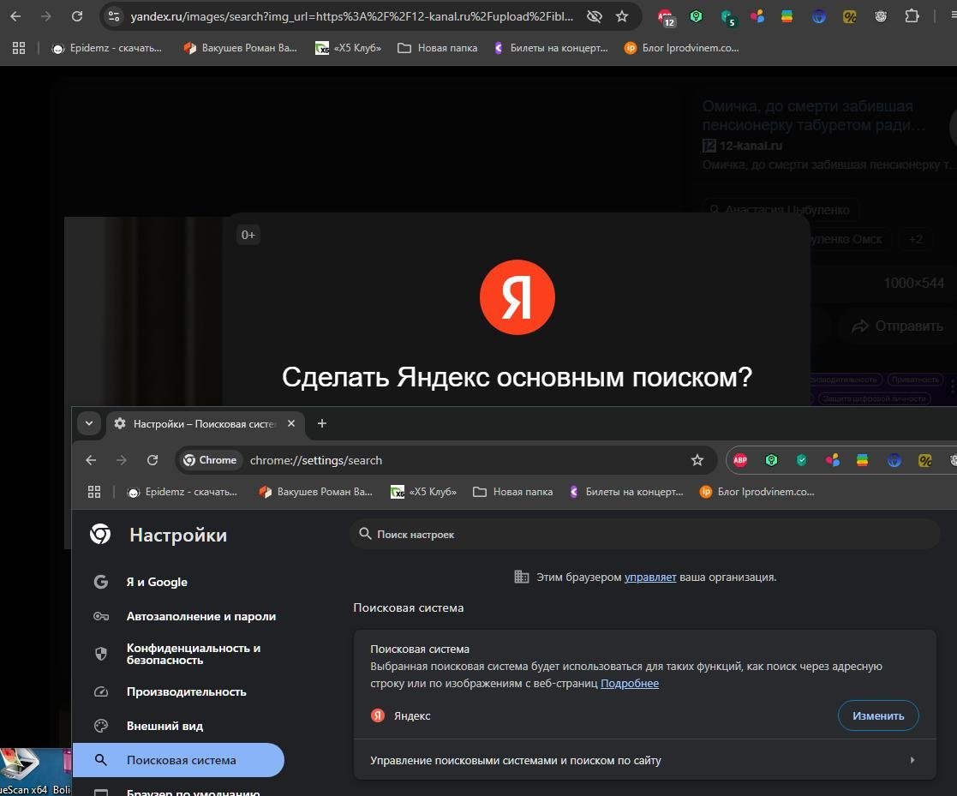Screen dimensions: 957x796
Task: Click the crossed-out eye icon in Yandex address bar
Action: pos(594,16)
